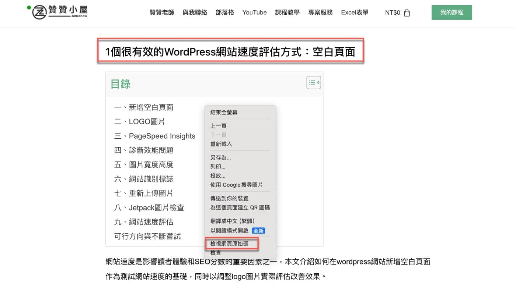Open the 部落格 nav link

pyautogui.click(x=225, y=13)
